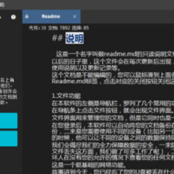This screenshot has width=174, height=174.
Task: Click the line starting '文件丢失这方面'
Action: [113, 152]
